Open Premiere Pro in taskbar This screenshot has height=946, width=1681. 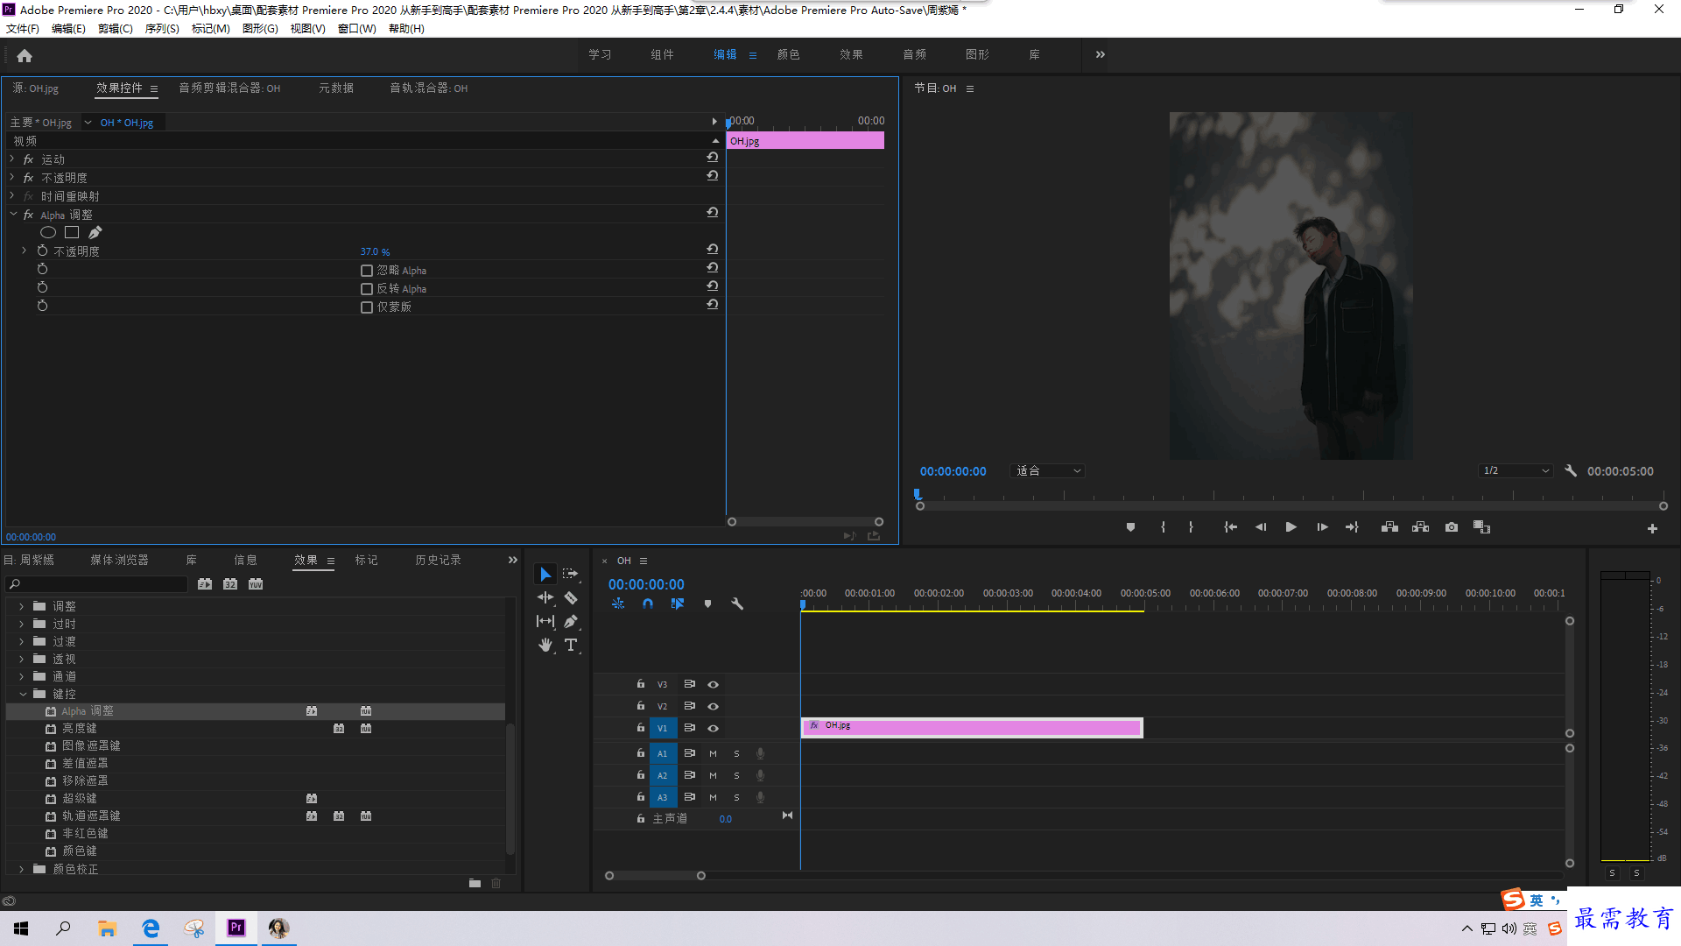tap(236, 928)
